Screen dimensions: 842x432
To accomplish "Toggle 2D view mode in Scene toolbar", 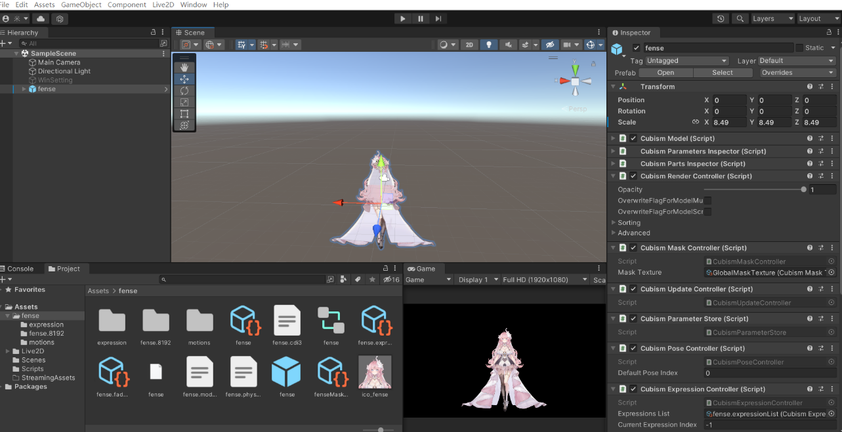I will tap(469, 45).
